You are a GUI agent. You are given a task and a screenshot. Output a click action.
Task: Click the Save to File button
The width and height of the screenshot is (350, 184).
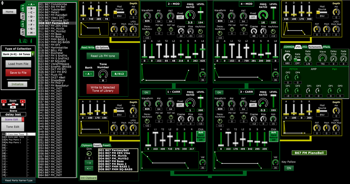[18, 72]
